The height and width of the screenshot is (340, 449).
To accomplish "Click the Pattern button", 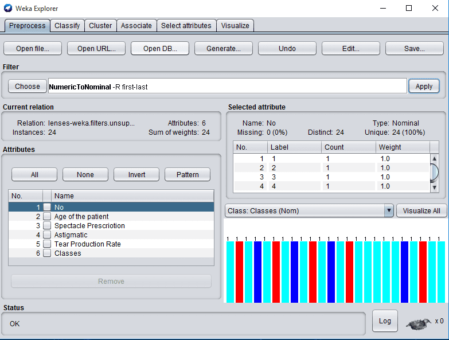I will pos(188,174).
